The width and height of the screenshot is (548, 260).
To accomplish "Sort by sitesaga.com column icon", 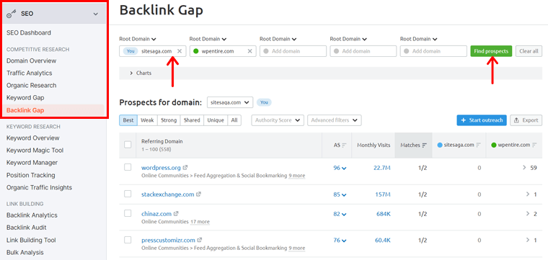I will [479, 145].
